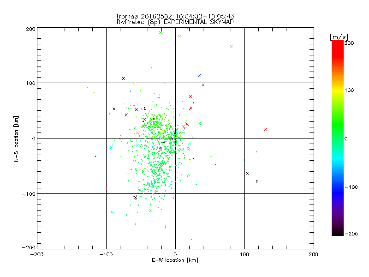
Task: Click the colorbar tick label "100"
Action: coord(349,90)
